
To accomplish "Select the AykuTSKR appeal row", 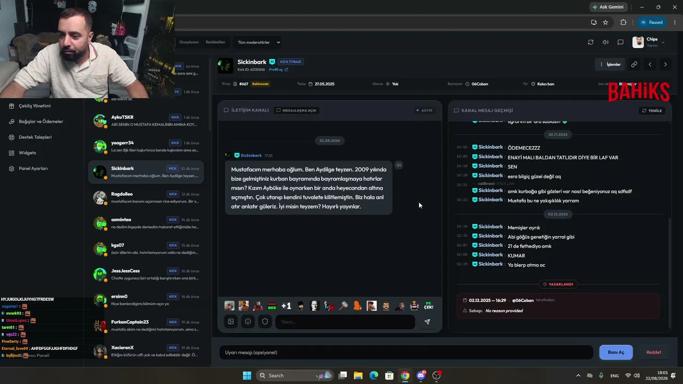I will click(x=146, y=121).
